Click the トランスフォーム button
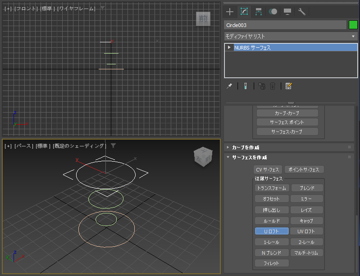Screen dimensions: 360x276 coord(272,188)
